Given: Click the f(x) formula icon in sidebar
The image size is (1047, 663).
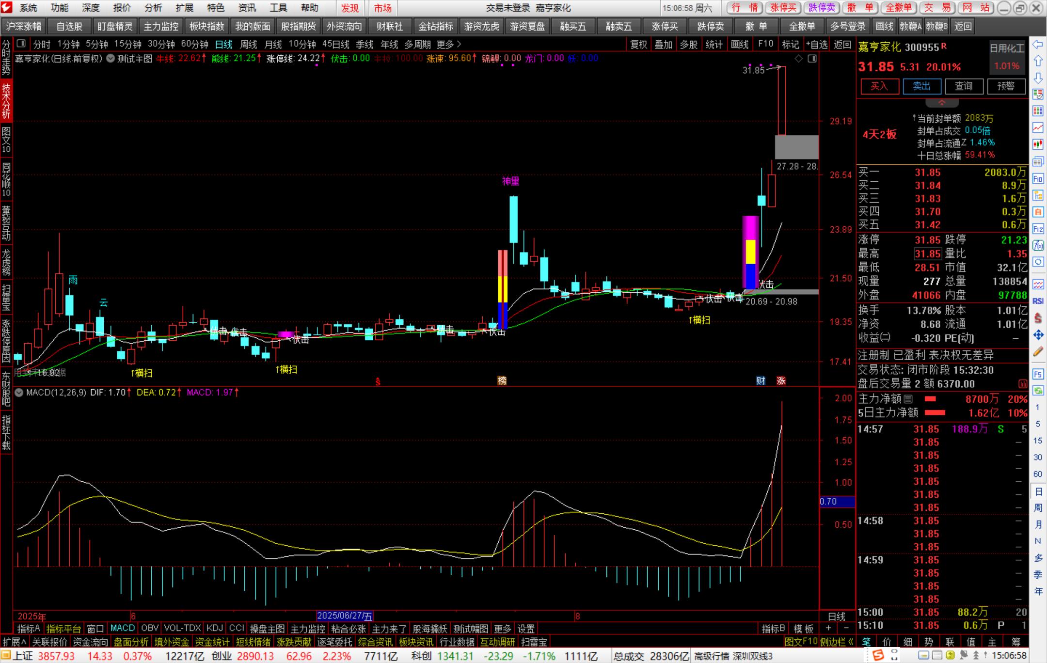Looking at the screenshot, I should (1038, 245).
